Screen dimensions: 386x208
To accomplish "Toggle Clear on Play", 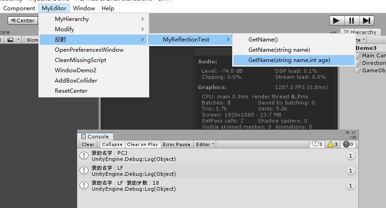I will point(143,144).
